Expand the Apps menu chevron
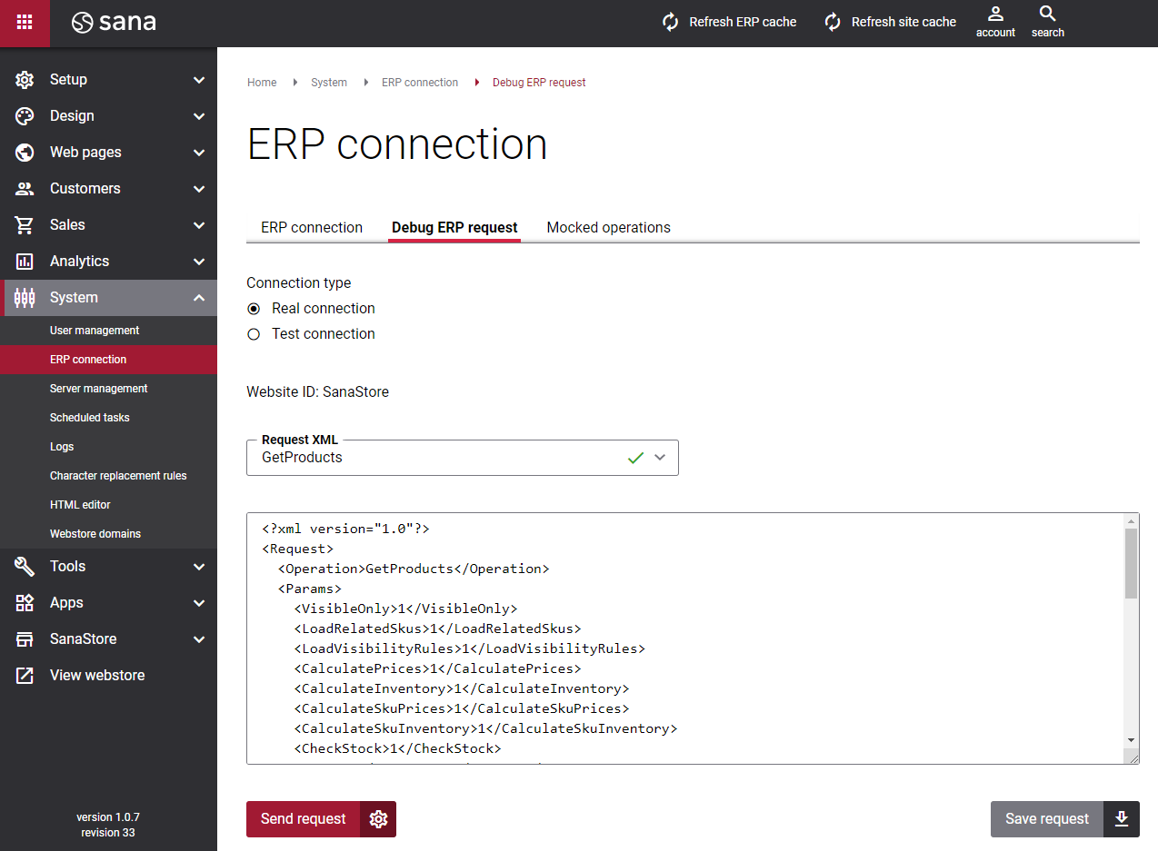 (x=199, y=603)
